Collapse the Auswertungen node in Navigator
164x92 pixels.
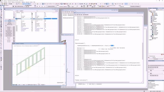click(150, 26)
